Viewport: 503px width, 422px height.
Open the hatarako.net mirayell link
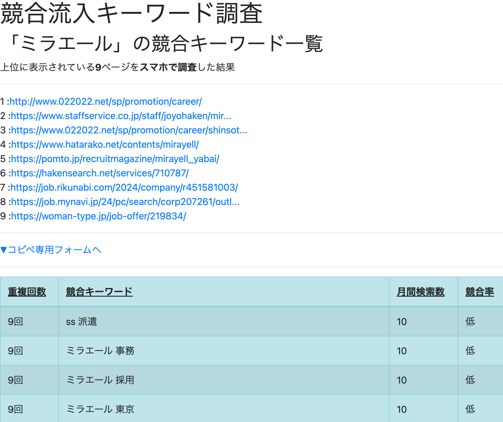105,144
